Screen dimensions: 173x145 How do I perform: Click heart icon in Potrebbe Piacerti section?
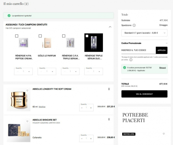(164, 134)
